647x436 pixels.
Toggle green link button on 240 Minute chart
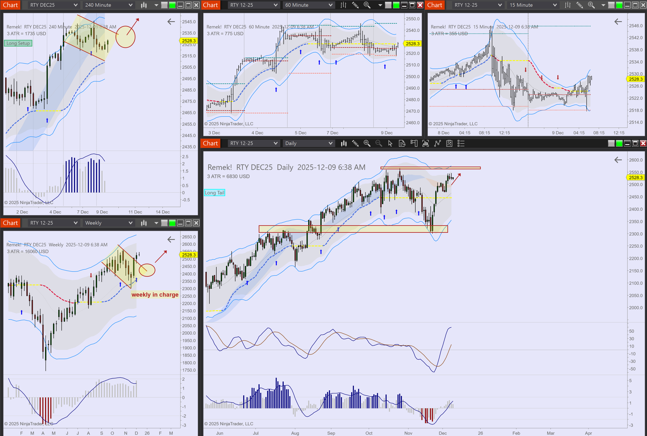point(172,5)
